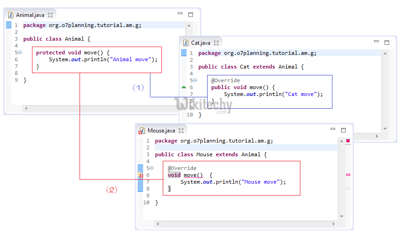This screenshot has width=401, height=233.
Task: Close the Cat.java editor tab
Action: coord(216,43)
